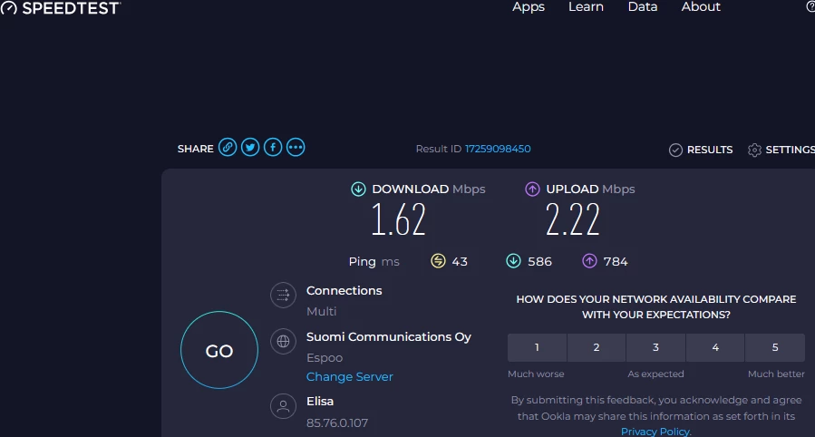815x437 pixels.
Task: Click the upload speed value 2.22
Action: (x=573, y=220)
